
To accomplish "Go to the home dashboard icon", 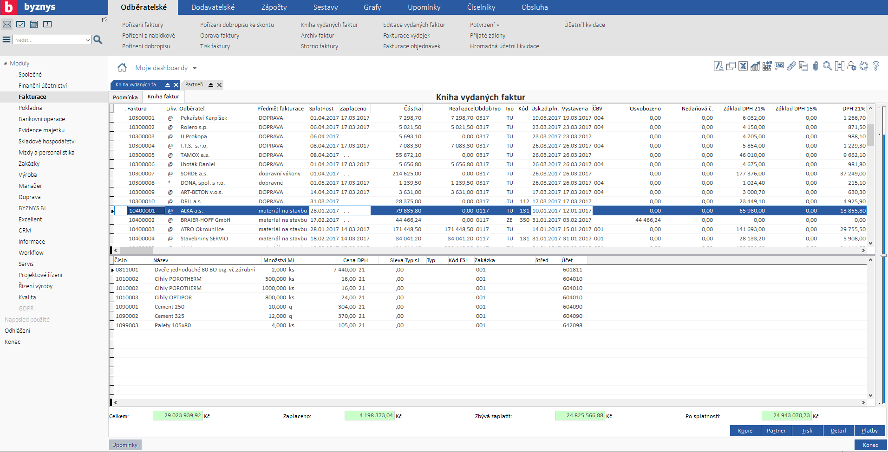I will pos(122,68).
